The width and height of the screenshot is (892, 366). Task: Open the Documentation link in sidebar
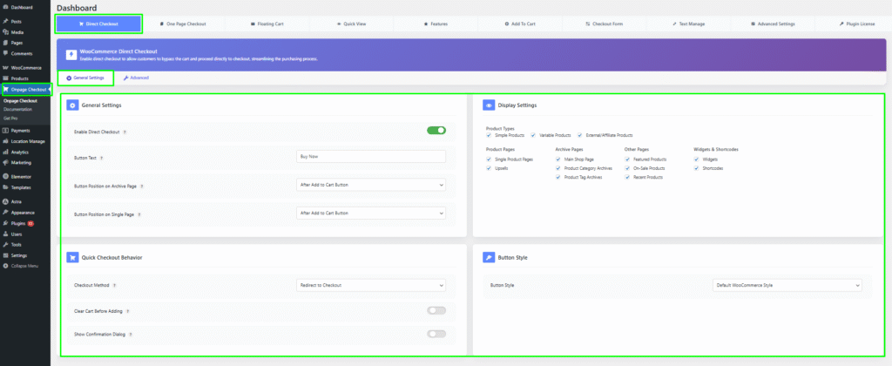(x=17, y=109)
